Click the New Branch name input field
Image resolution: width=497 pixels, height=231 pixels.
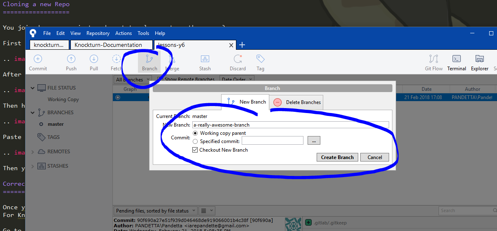[x=291, y=125]
